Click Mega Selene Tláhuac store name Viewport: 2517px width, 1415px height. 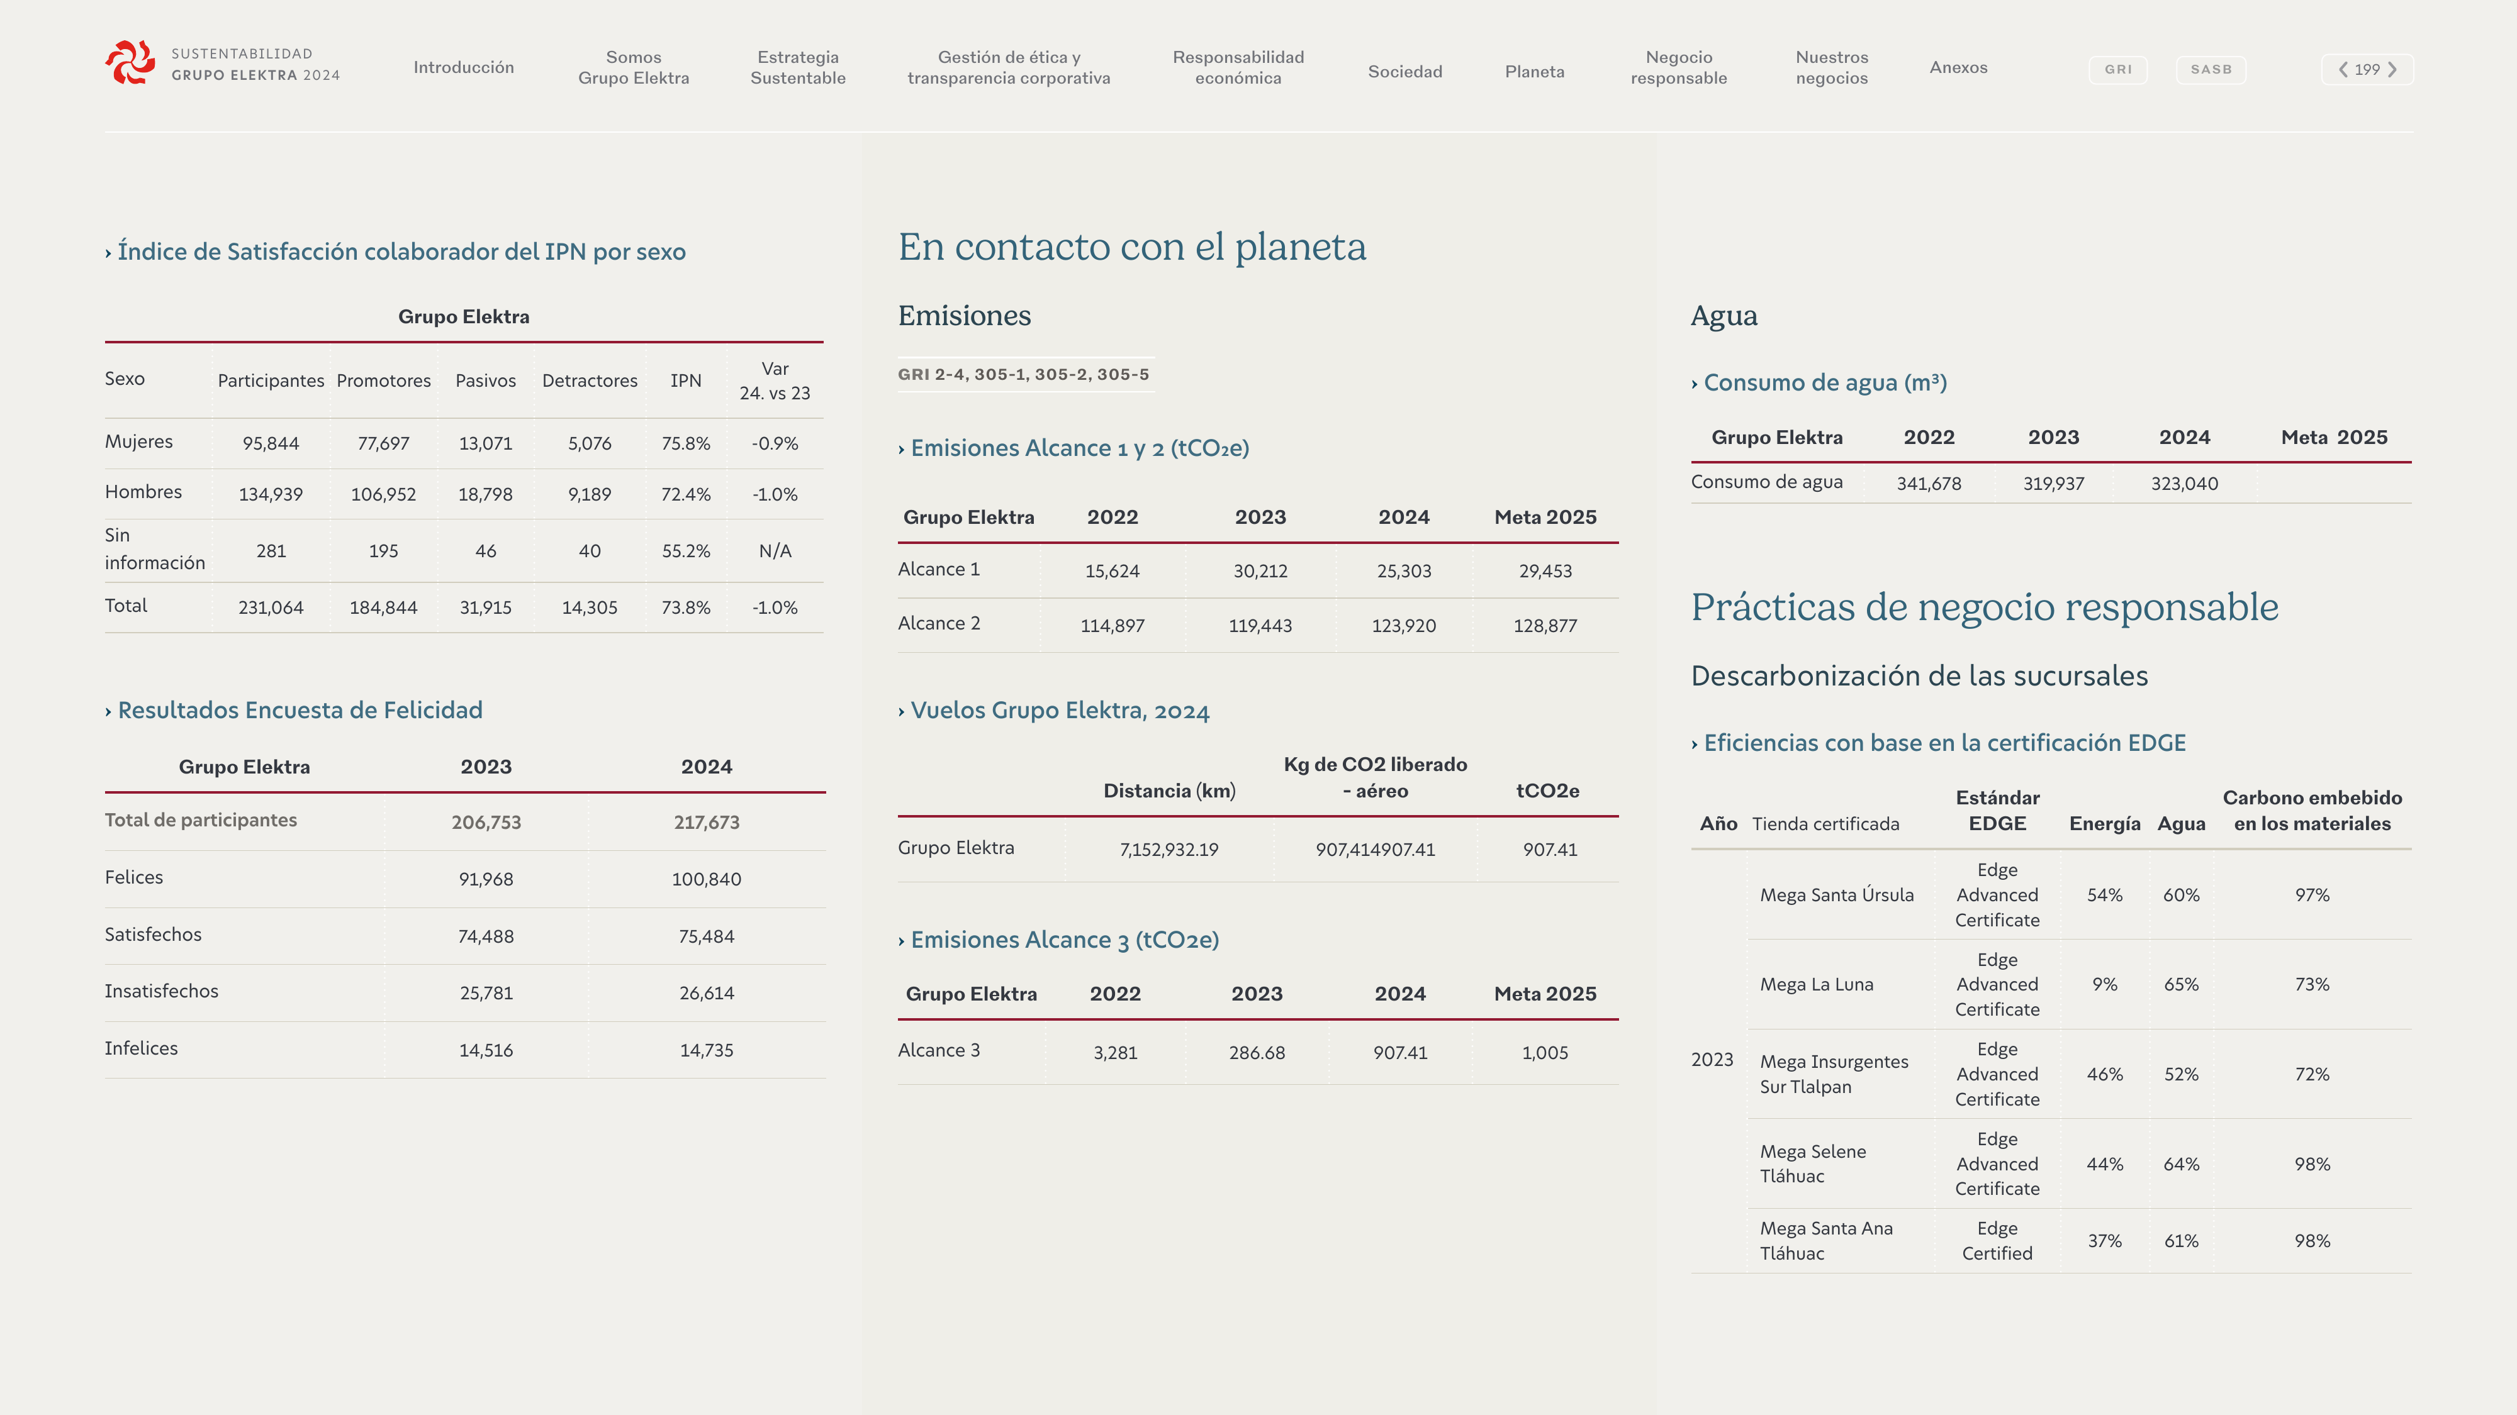[1812, 1164]
